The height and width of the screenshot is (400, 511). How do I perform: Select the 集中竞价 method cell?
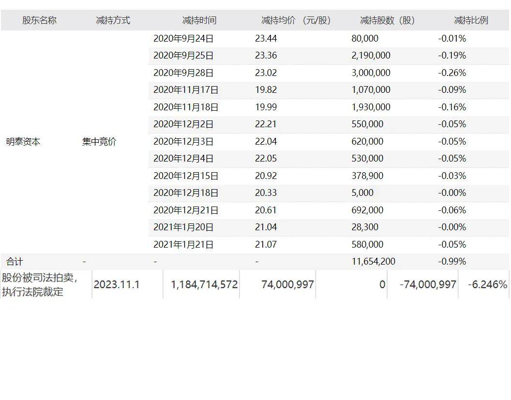[x=99, y=142]
